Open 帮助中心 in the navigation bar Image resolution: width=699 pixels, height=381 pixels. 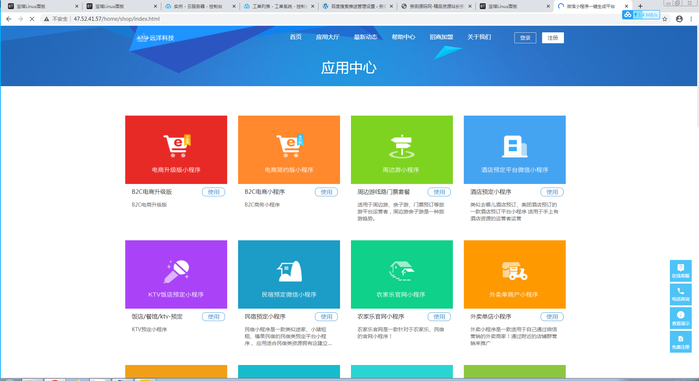[403, 37]
